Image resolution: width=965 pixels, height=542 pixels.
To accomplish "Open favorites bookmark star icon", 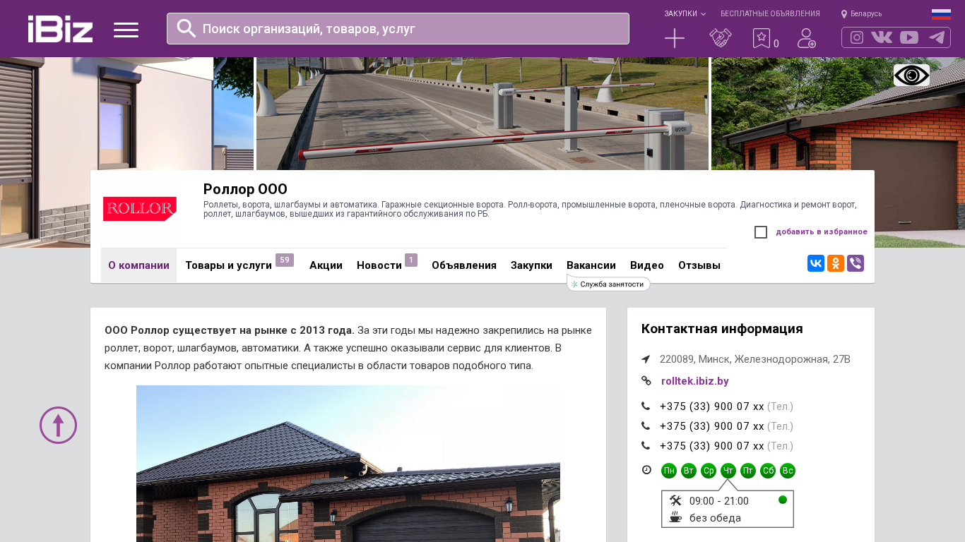I will (x=762, y=38).
